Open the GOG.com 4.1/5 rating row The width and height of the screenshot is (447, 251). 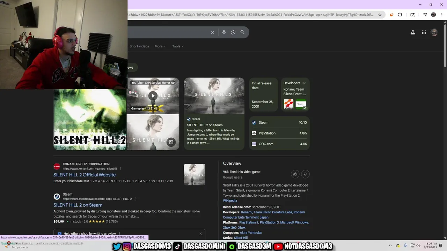(x=279, y=144)
